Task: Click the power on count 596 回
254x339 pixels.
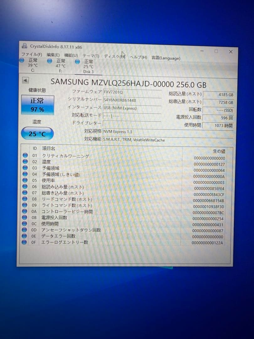Action: click(218, 118)
